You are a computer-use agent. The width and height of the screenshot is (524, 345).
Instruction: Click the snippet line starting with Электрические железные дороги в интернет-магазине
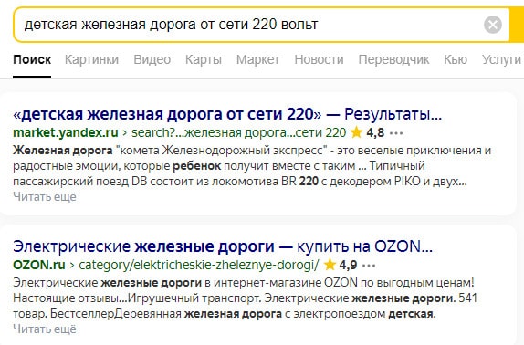244,283
